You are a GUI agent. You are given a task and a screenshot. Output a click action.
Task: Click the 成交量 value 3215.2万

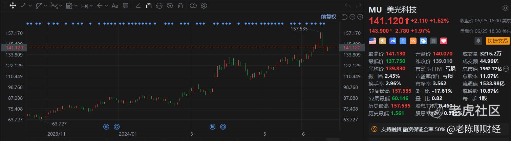click(x=490, y=54)
